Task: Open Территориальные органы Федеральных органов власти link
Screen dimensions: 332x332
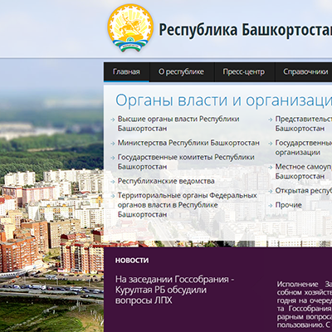Action: [188, 205]
